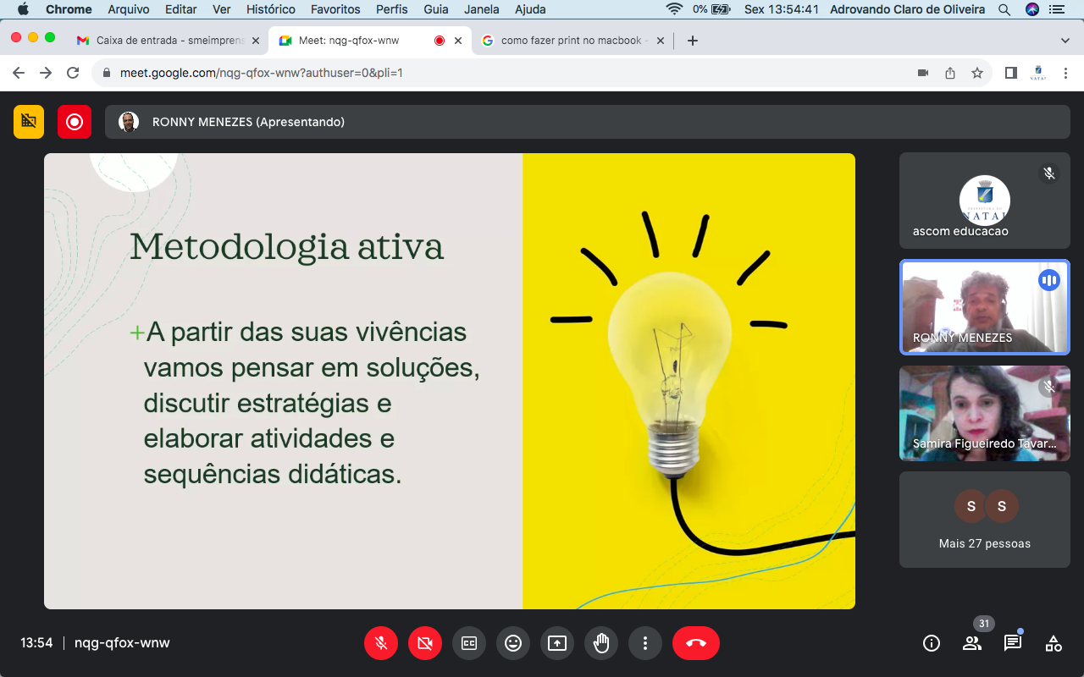
Task: Switch to Caixa de entrada Gmail tab
Action: [168, 41]
